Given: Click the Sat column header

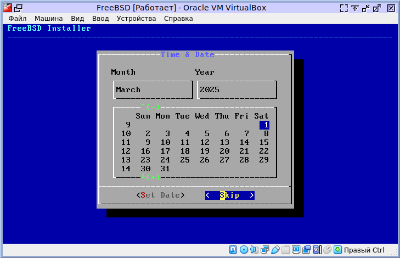Looking at the screenshot, I should 261,116.
